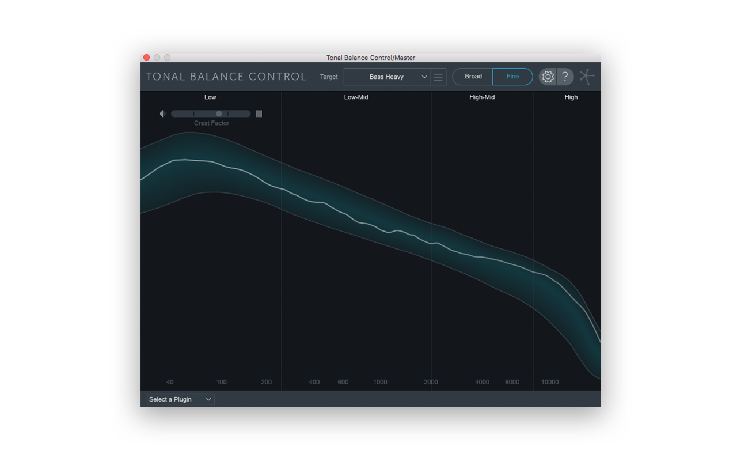Screen dimensions: 737x461
Task: Click the 600 Hz frequency marker
Action: coord(343,382)
